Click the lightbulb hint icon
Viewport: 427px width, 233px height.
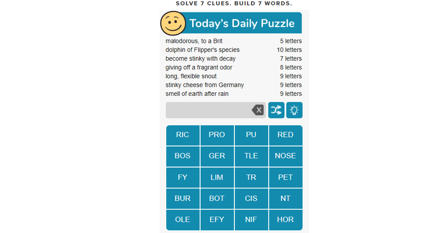[x=294, y=110]
